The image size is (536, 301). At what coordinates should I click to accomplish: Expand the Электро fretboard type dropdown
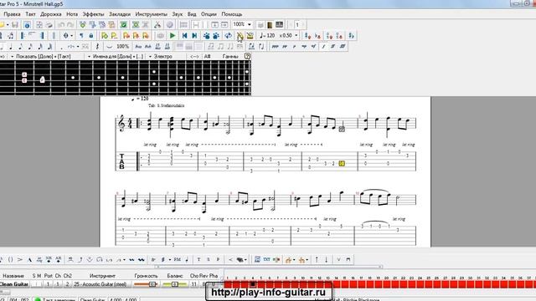[x=150, y=56]
